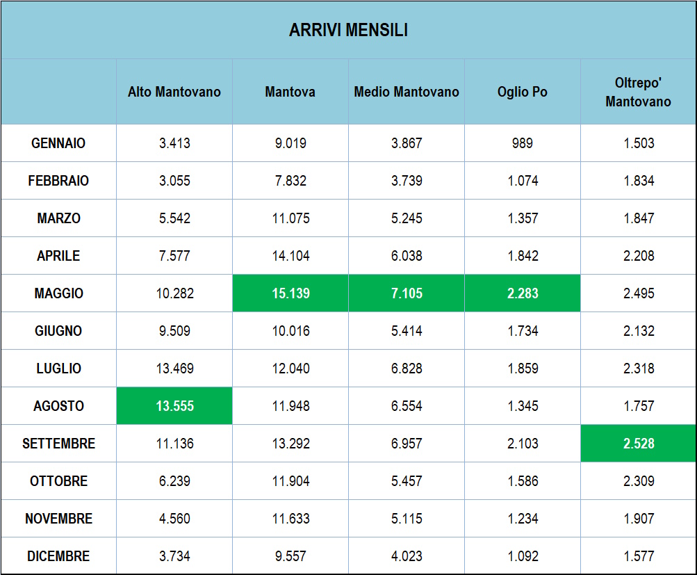Select the Alto Mantovano column header
This screenshot has height=575, width=697.
tap(174, 92)
